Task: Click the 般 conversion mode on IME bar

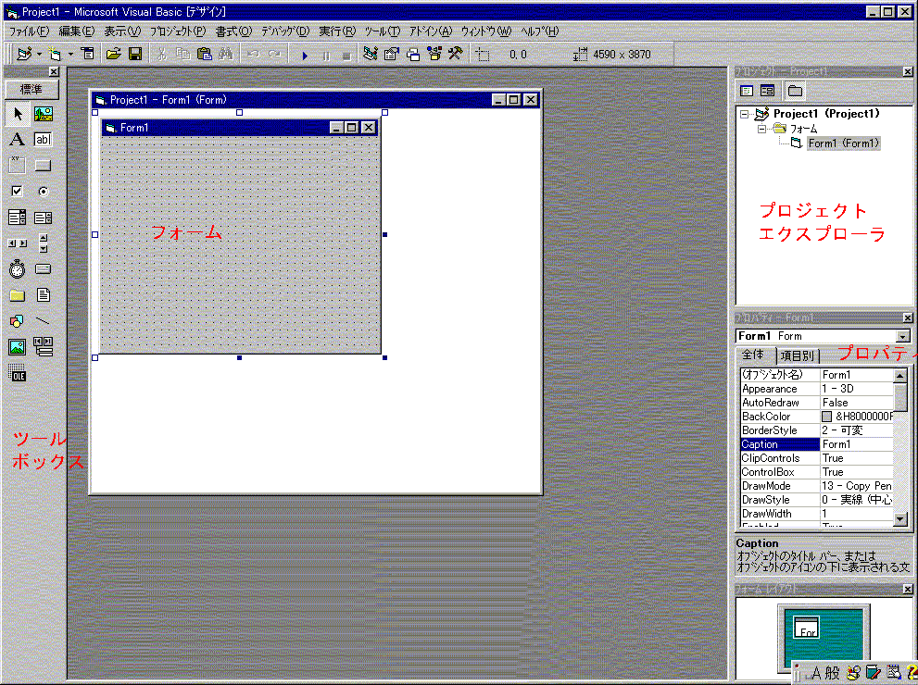Action: click(833, 673)
